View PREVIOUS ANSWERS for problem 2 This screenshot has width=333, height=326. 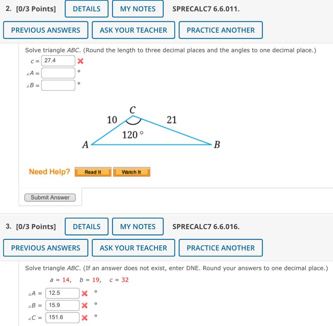(x=45, y=30)
